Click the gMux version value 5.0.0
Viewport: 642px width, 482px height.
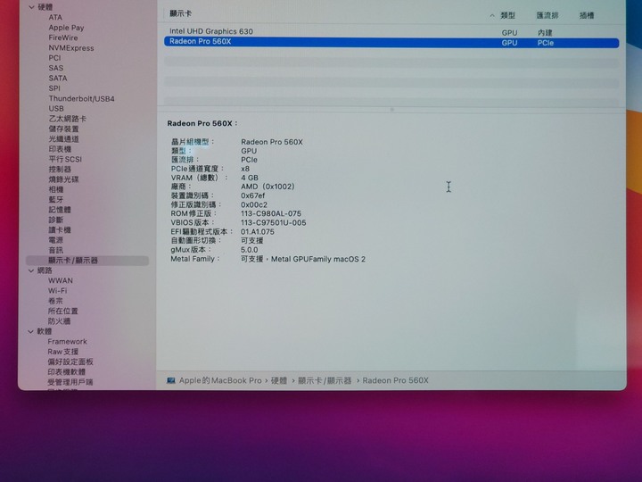click(x=250, y=250)
